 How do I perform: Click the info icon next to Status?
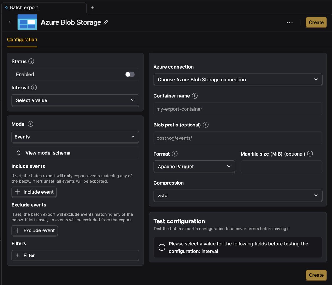[x=32, y=61]
